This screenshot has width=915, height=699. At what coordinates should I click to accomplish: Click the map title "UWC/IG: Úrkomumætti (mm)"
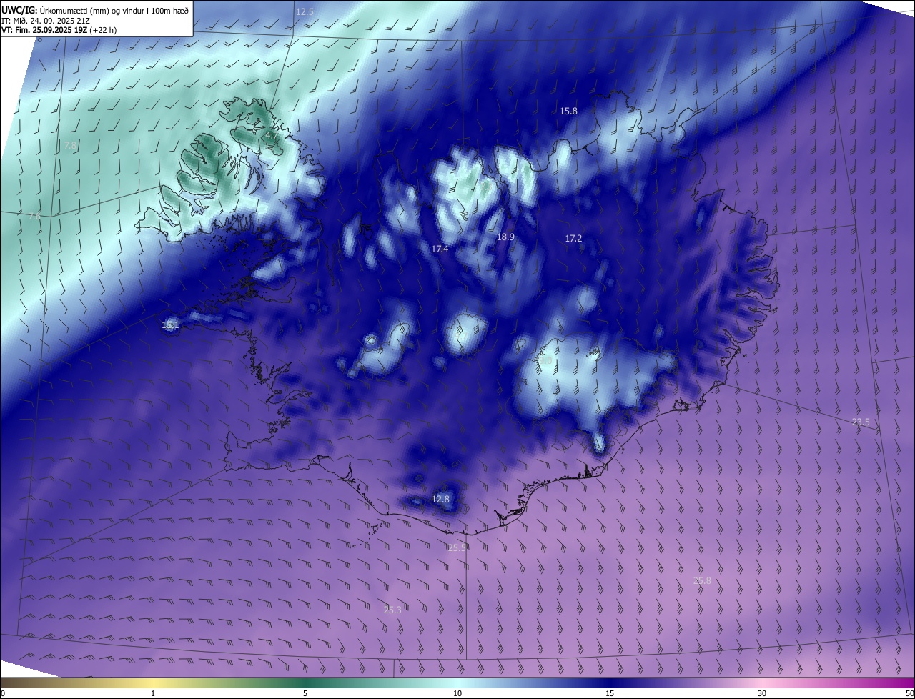coord(56,10)
